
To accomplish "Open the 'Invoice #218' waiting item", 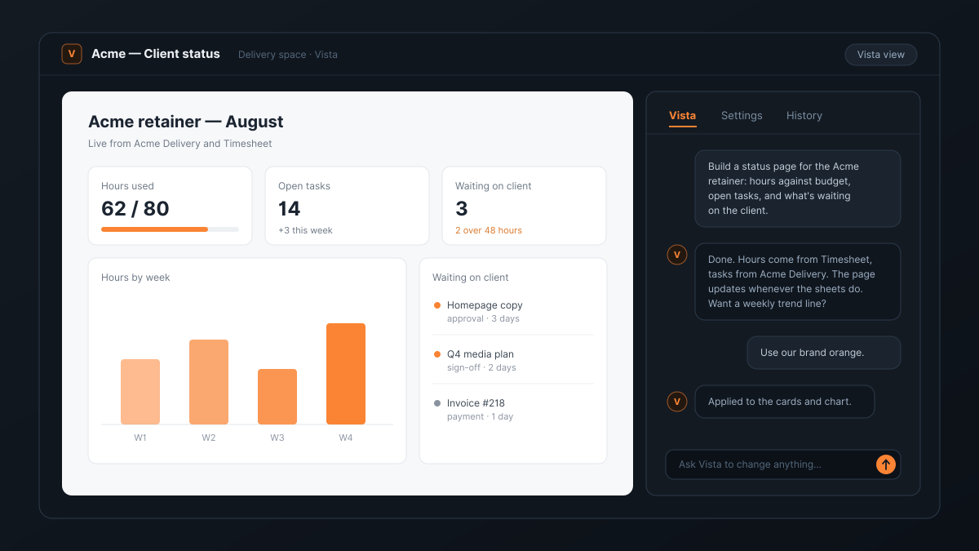I will point(513,409).
